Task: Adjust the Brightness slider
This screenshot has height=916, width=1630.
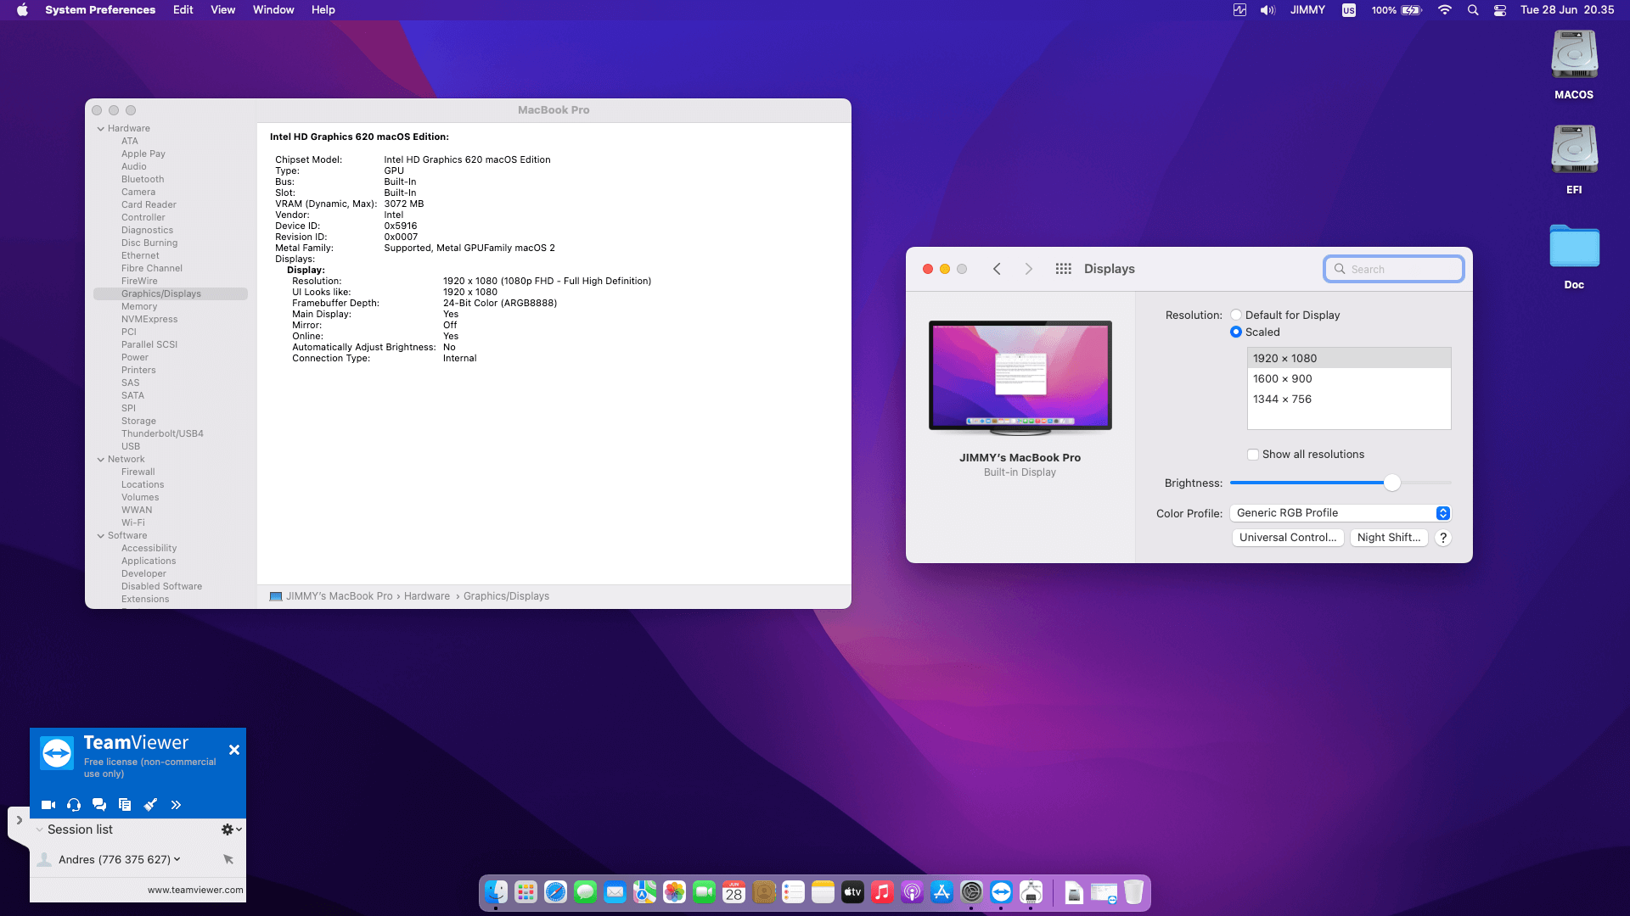Action: [1341, 483]
